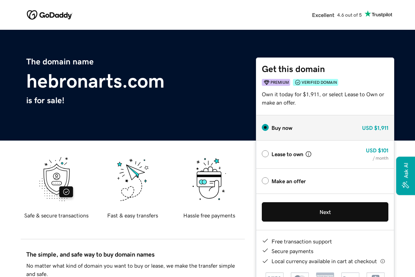Click the PayPal payment icon
The height and width of the screenshot is (277, 415).
click(350, 275)
